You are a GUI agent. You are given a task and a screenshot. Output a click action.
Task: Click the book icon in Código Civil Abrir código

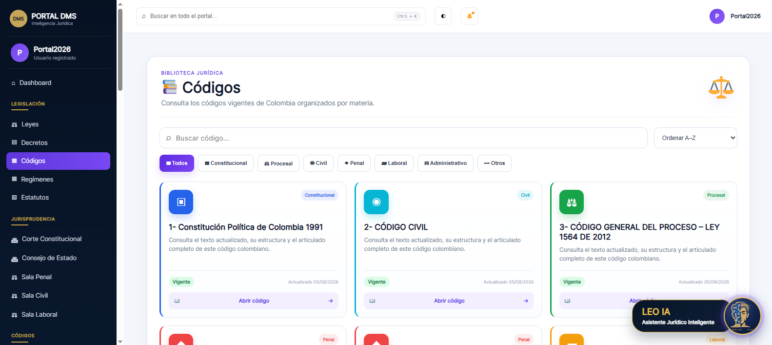click(372, 301)
